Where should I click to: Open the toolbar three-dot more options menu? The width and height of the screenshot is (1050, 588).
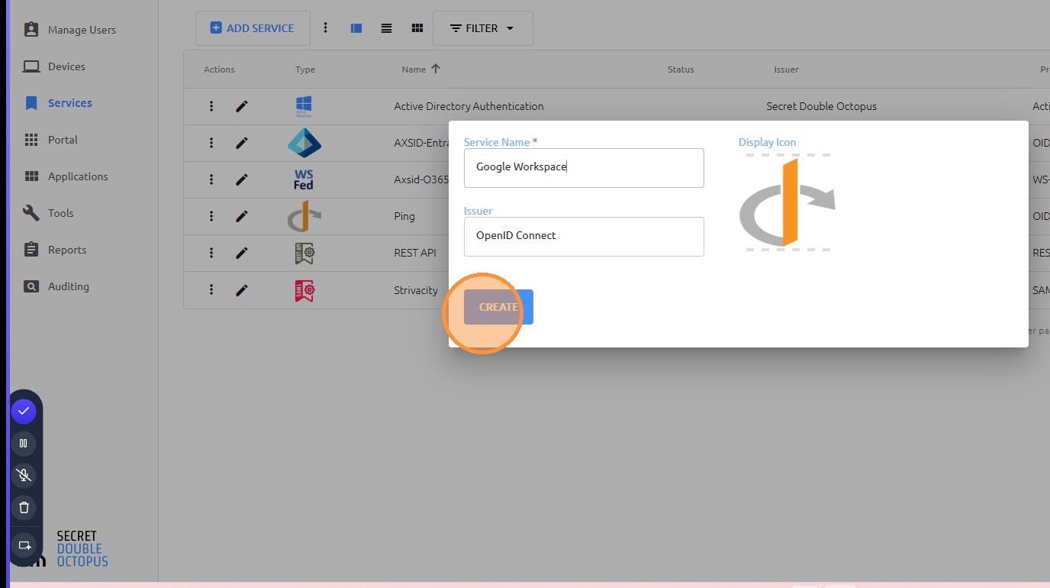325,27
